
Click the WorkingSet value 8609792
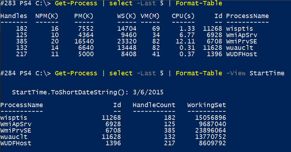pyautogui.click(x=212, y=143)
